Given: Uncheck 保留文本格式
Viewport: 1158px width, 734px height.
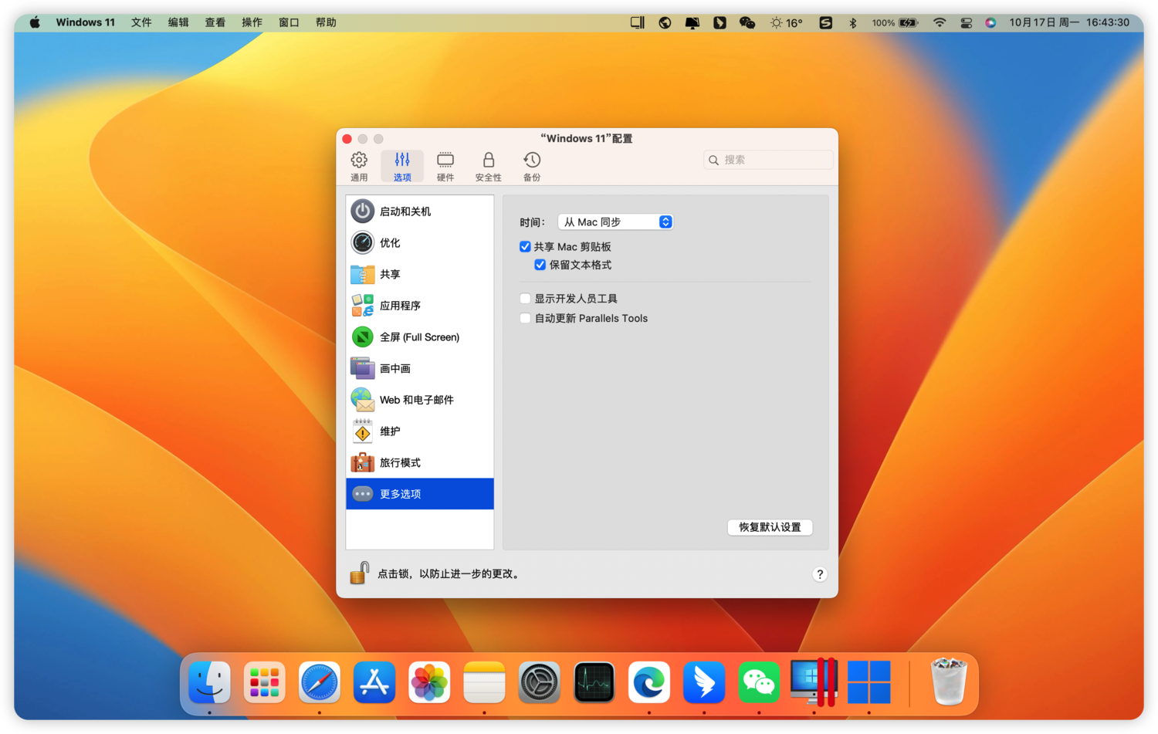Looking at the screenshot, I should click(x=540, y=265).
